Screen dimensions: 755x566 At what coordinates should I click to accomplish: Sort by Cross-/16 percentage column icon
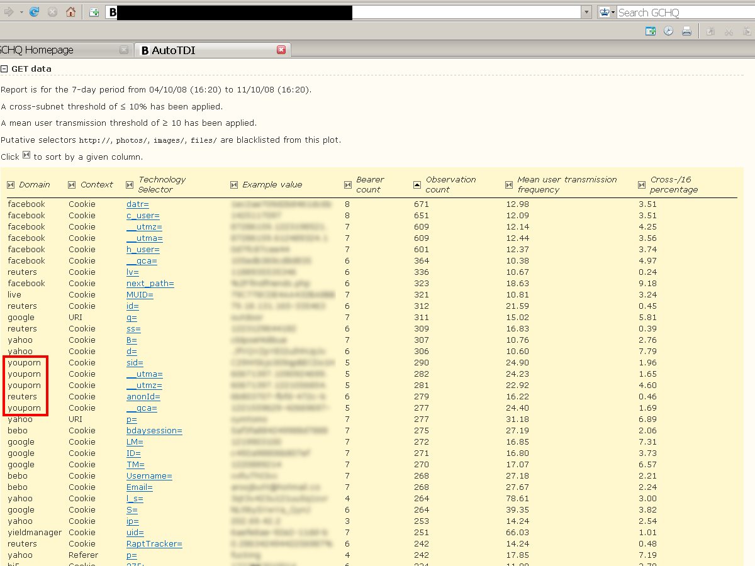642,185
